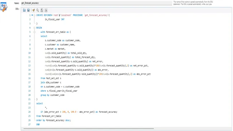The image size is (233, 131).
Task: Click 'net_error_pct,' alias on line 13
Action: (141, 65)
